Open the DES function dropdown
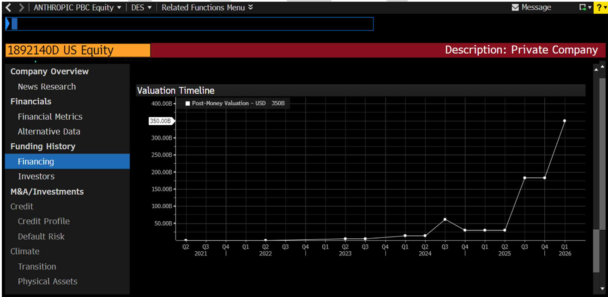This screenshot has width=608, height=297. (141, 7)
